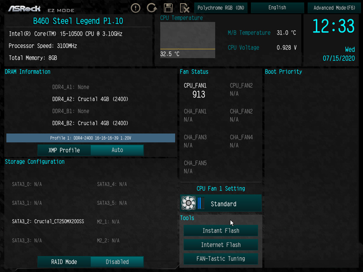Click the date 07/15/2020
Image resolution: width=363 pixels, height=272 pixels.
[338, 58]
